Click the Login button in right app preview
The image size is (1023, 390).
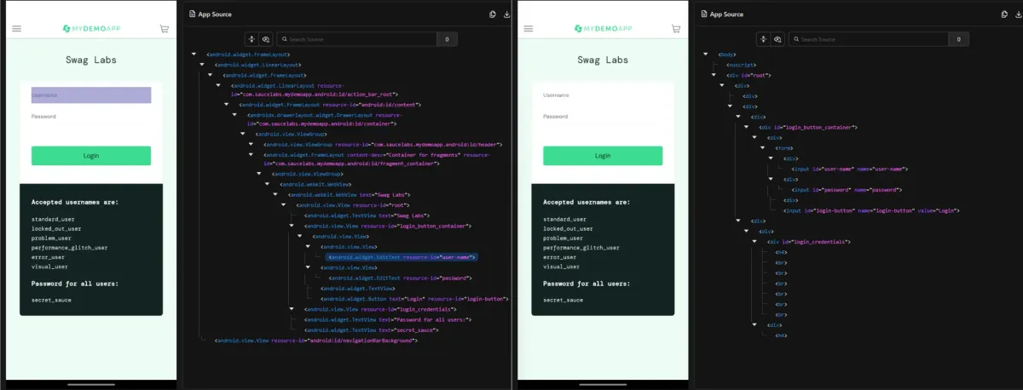603,156
